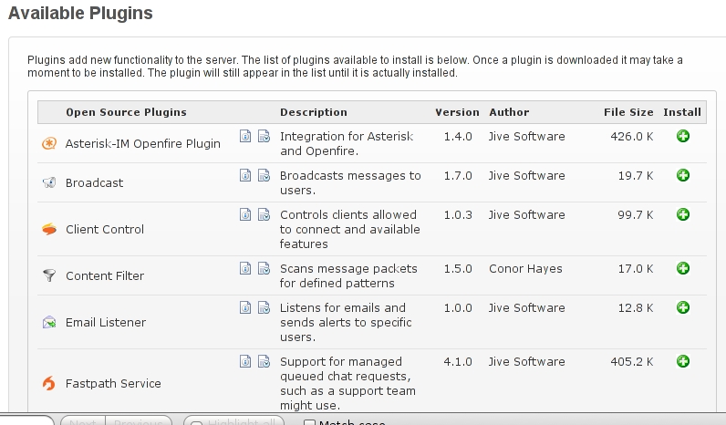View the changelog for Content Filter
Viewport: 726px width, 425px height.
coord(264,268)
